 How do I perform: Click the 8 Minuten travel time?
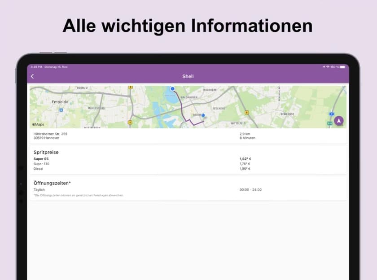(247, 138)
